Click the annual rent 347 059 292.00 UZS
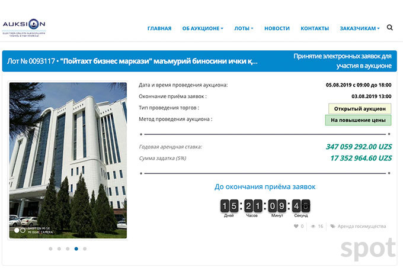Screen dimensions: 403x268 coord(359,147)
